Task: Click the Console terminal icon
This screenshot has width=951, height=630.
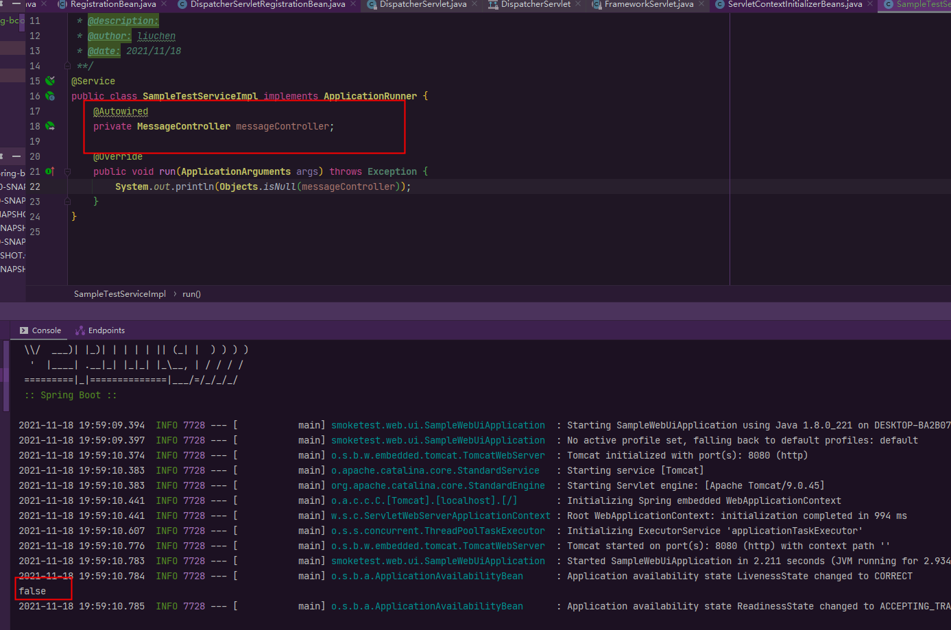Action: pos(24,330)
